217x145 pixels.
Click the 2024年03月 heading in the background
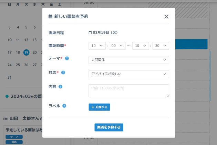click(26, 96)
